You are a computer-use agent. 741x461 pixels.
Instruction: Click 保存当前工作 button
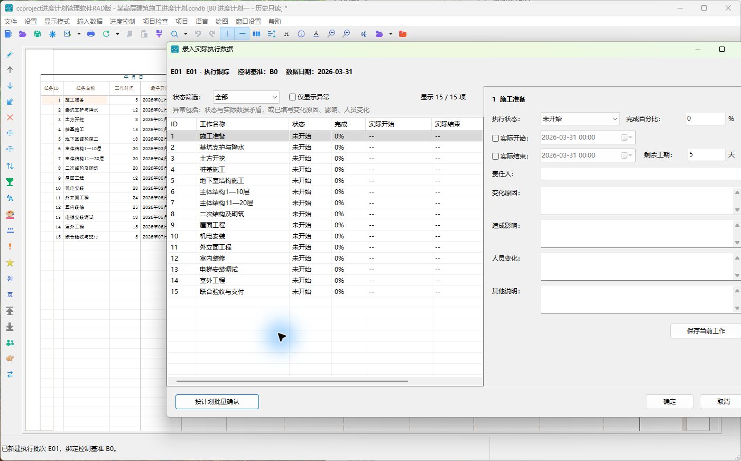coord(706,331)
